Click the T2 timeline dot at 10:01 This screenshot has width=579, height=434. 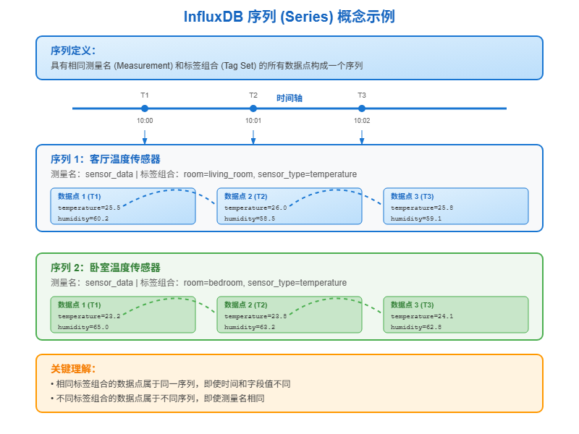253,109
